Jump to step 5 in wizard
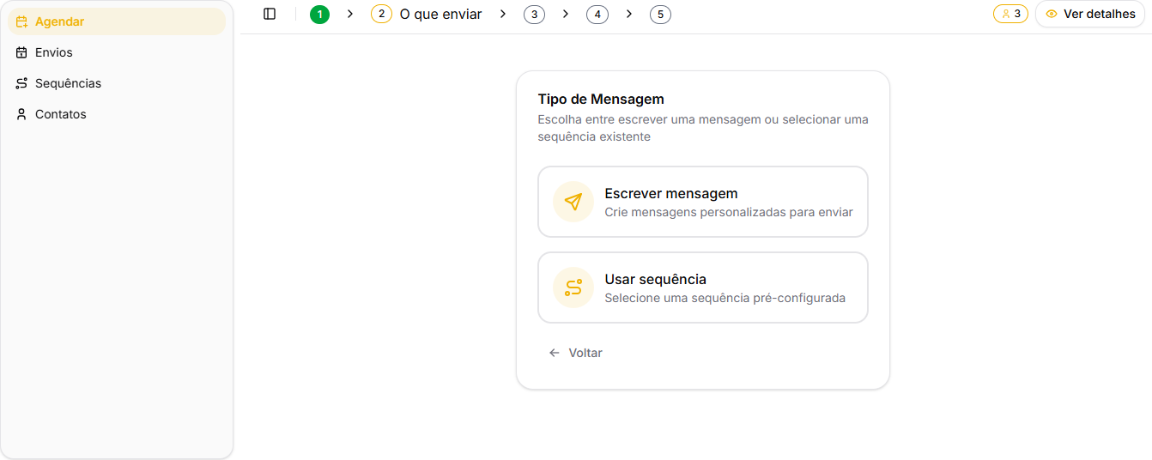Image resolution: width=1152 pixels, height=460 pixels. point(660,14)
